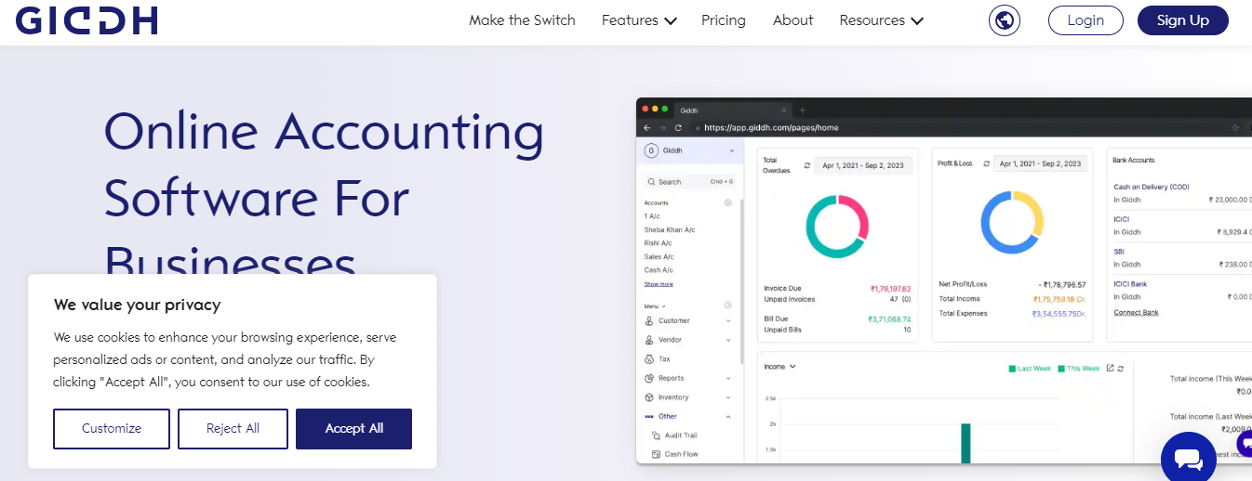Viewport: 1252px width, 481px height.
Task: Click Show more under Accounts
Action: (x=659, y=284)
